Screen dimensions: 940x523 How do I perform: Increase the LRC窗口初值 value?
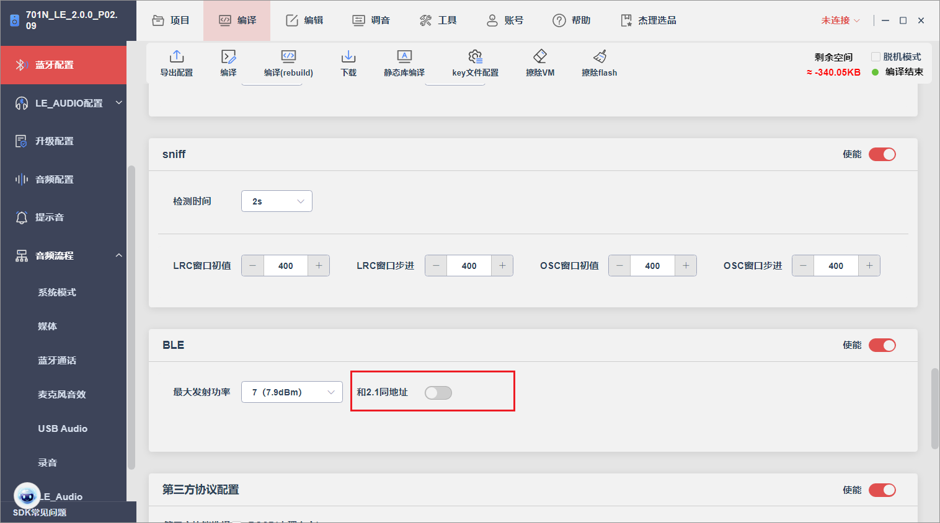click(x=319, y=266)
